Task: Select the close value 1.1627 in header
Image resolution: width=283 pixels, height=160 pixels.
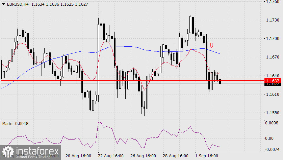Action: 82,4
